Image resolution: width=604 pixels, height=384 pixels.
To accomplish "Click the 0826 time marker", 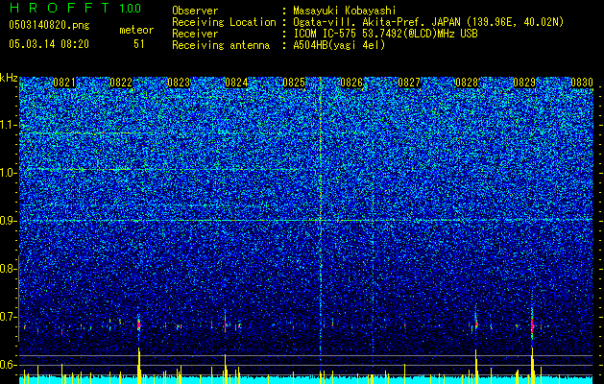I will click(351, 83).
